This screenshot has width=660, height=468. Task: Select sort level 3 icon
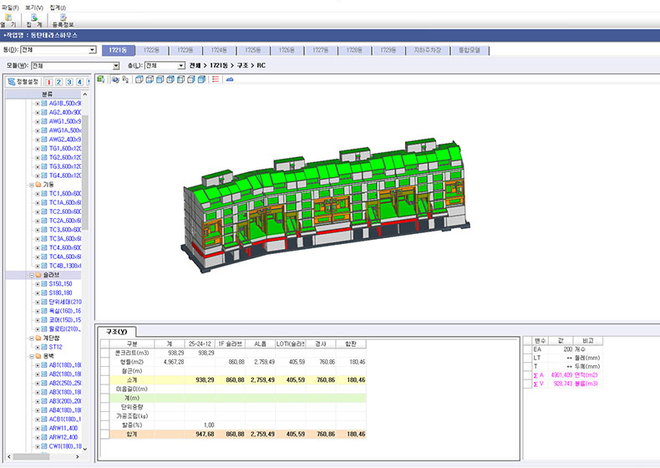[69, 82]
